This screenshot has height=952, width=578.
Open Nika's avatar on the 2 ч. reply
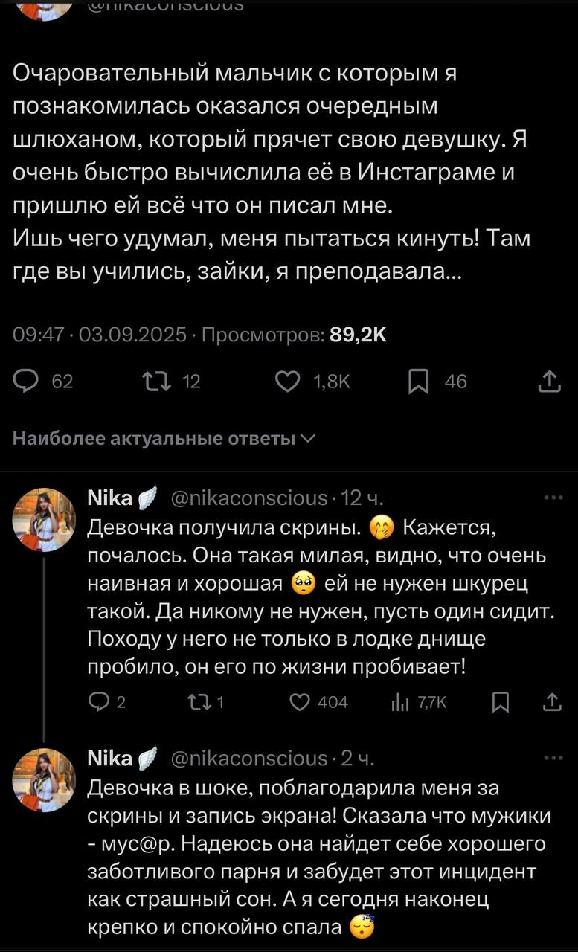45,780
